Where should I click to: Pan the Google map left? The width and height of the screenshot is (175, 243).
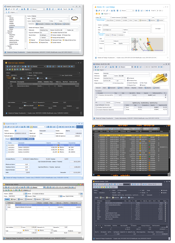[x=133, y=42]
